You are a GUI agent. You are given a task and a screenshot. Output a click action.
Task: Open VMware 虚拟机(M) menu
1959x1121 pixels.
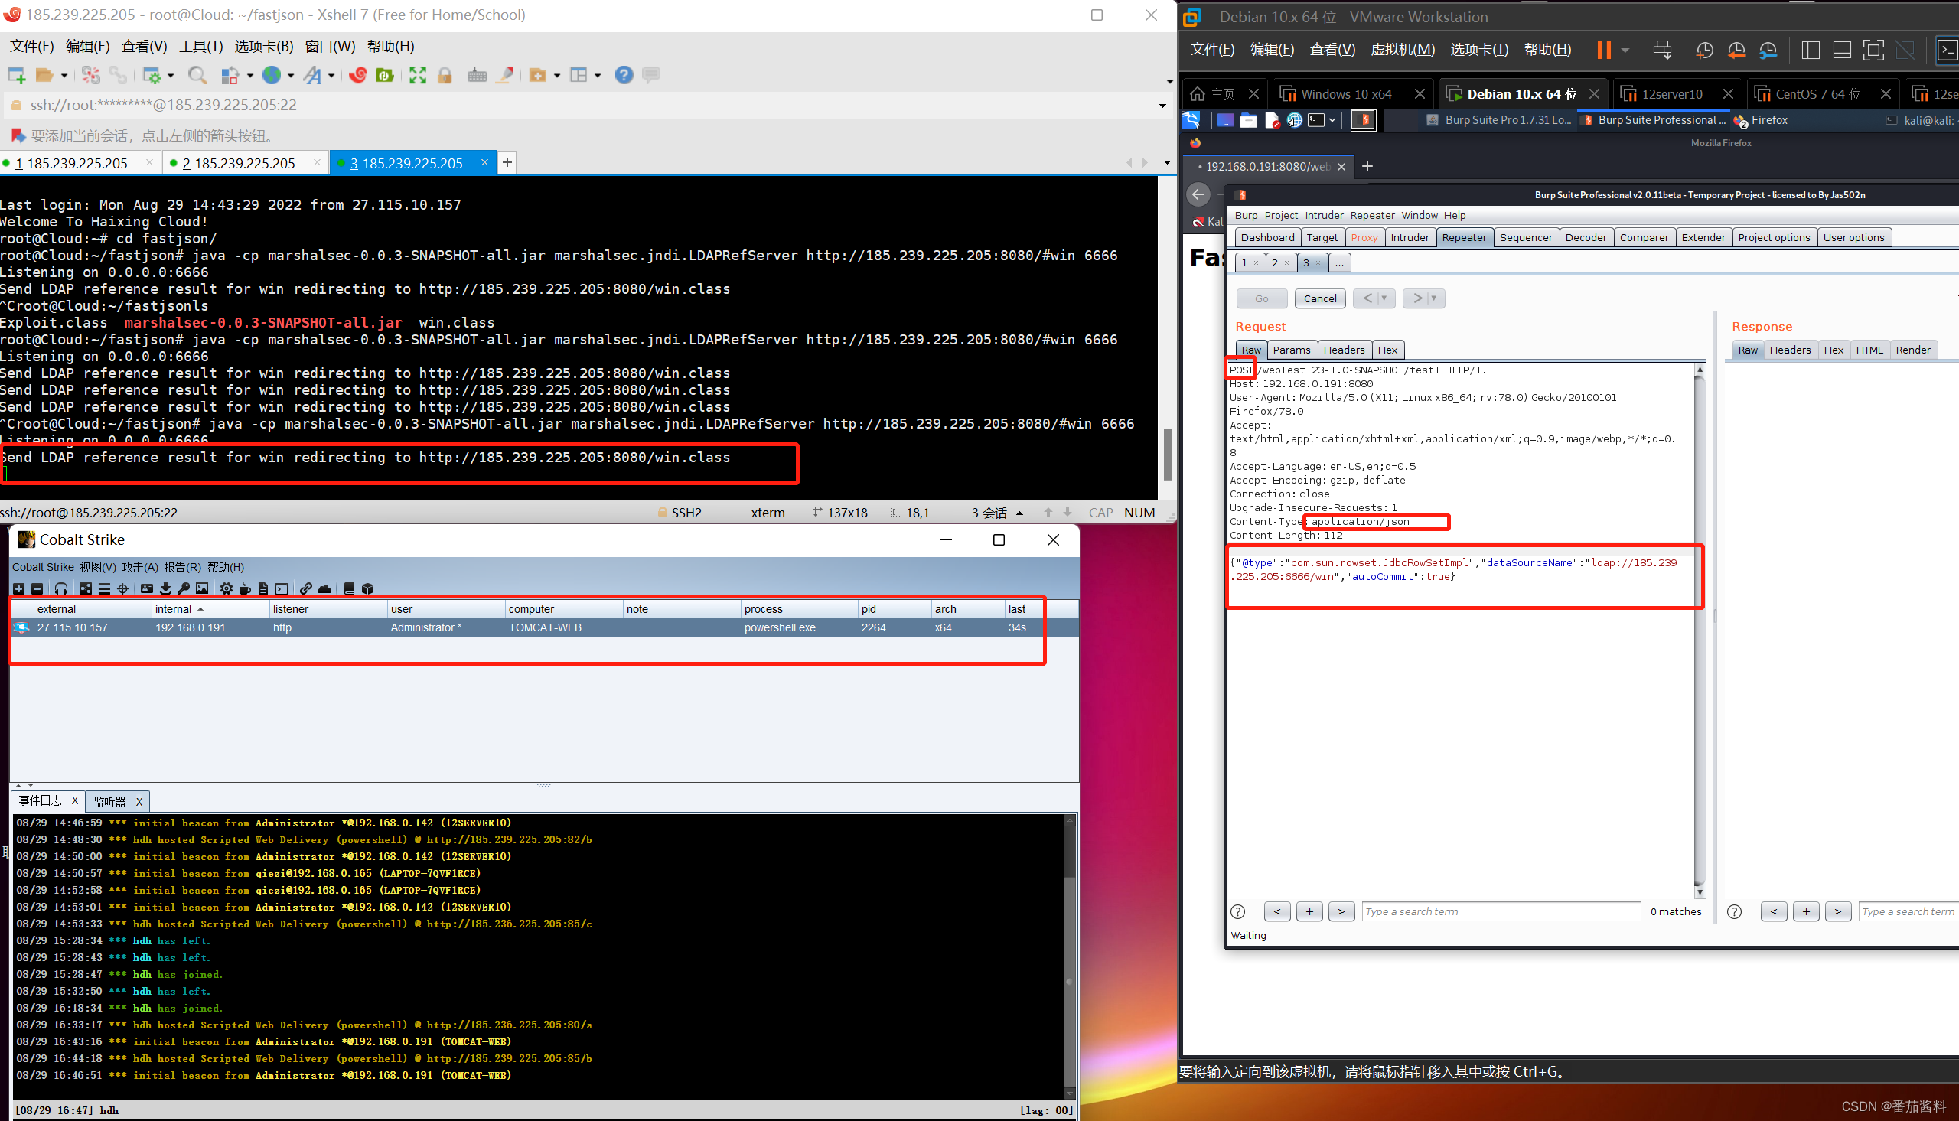click(x=1403, y=49)
